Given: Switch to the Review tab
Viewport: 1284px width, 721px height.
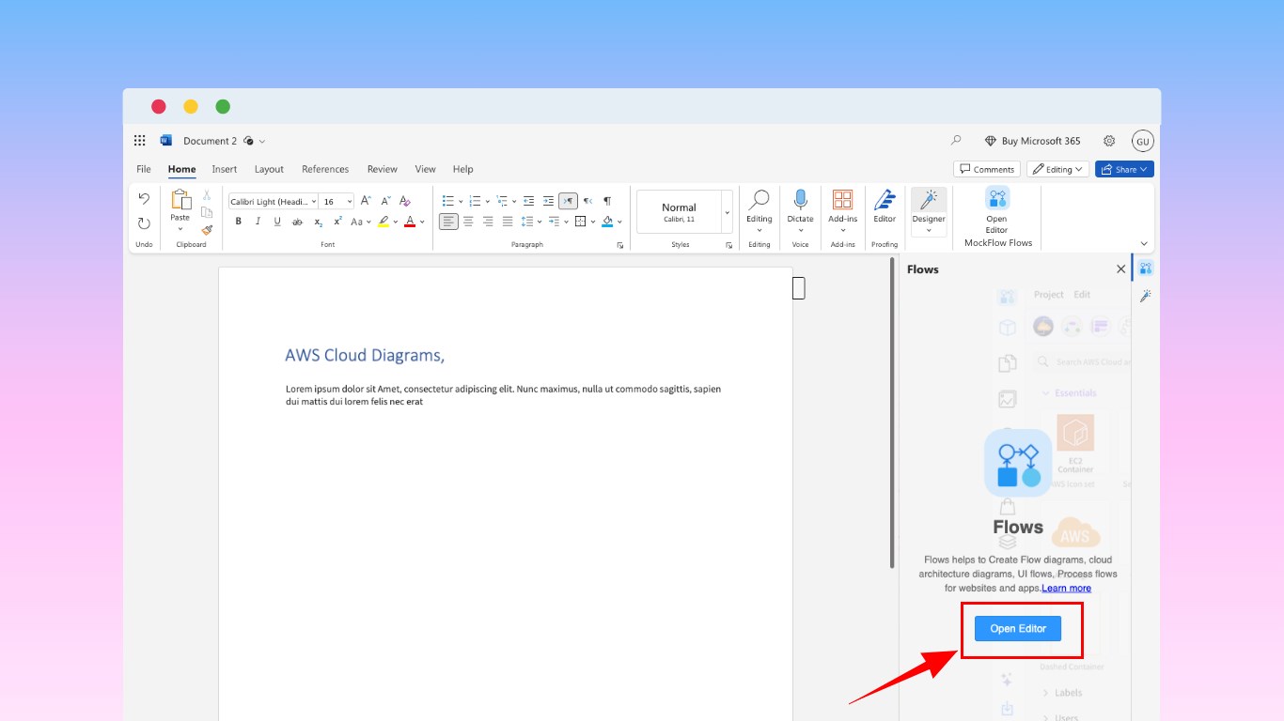Looking at the screenshot, I should [383, 169].
